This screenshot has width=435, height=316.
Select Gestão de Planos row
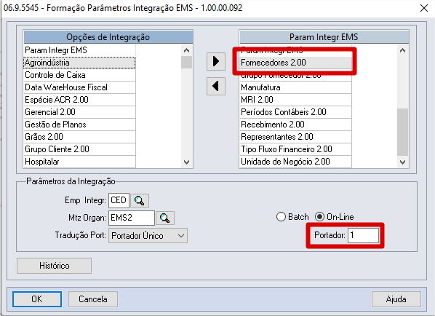coord(79,125)
